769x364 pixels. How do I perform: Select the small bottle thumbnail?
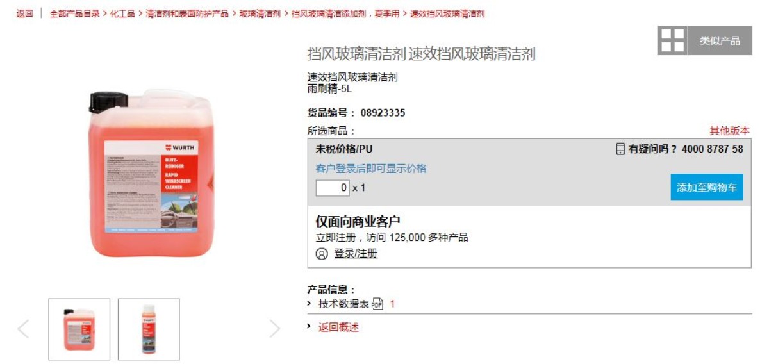[x=149, y=329]
